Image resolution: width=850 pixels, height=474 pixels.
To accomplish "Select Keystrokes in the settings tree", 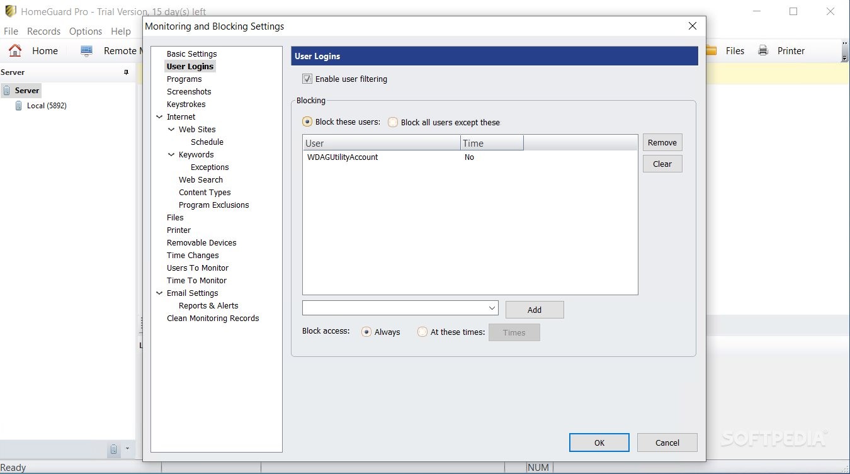I will (x=186, y=104).
